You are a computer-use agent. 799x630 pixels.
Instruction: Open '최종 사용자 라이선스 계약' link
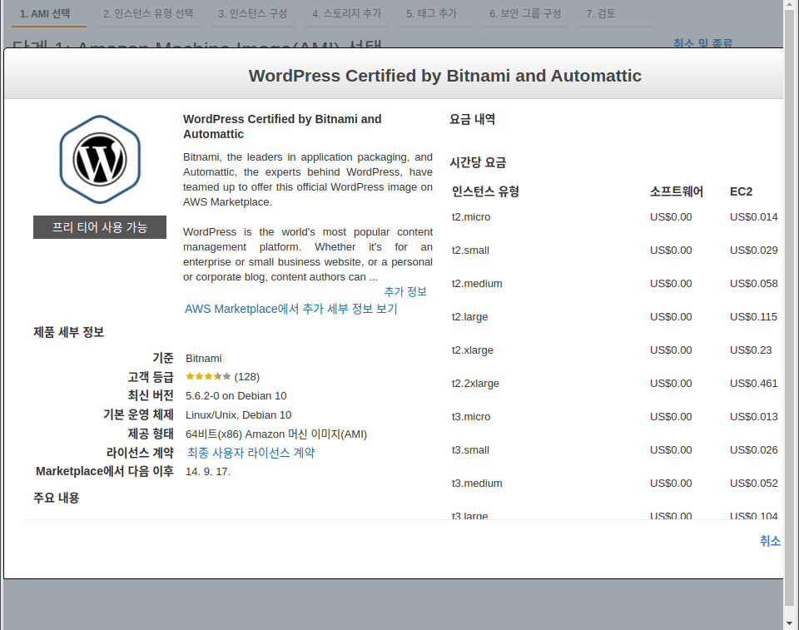[x=251, y=453]
